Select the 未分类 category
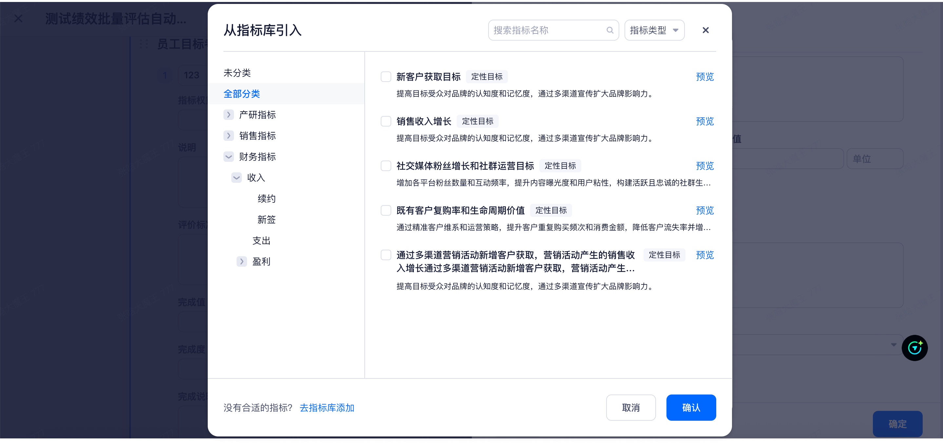 (x=237, y=73)
